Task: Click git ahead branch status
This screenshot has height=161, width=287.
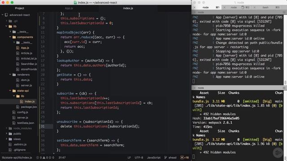Action: 170,157
